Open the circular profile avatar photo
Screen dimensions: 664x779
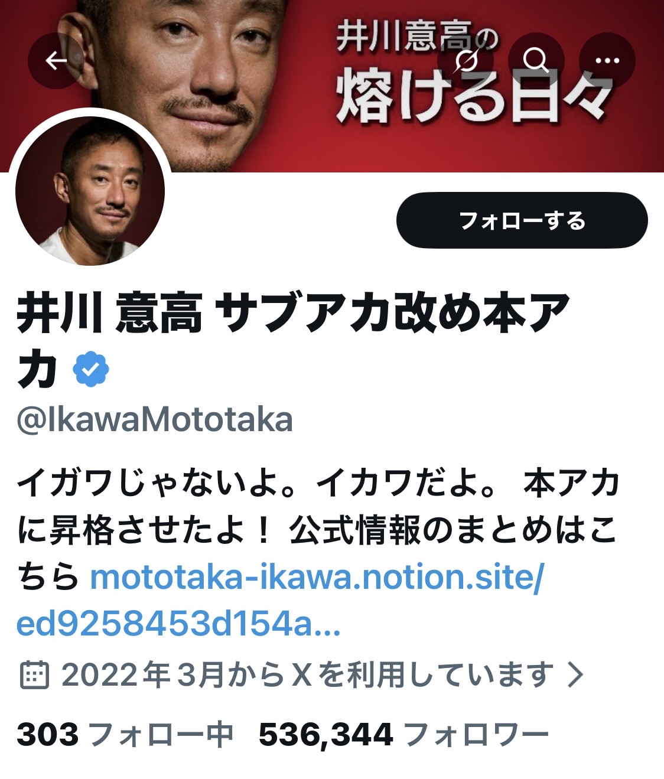pos(90,191)
